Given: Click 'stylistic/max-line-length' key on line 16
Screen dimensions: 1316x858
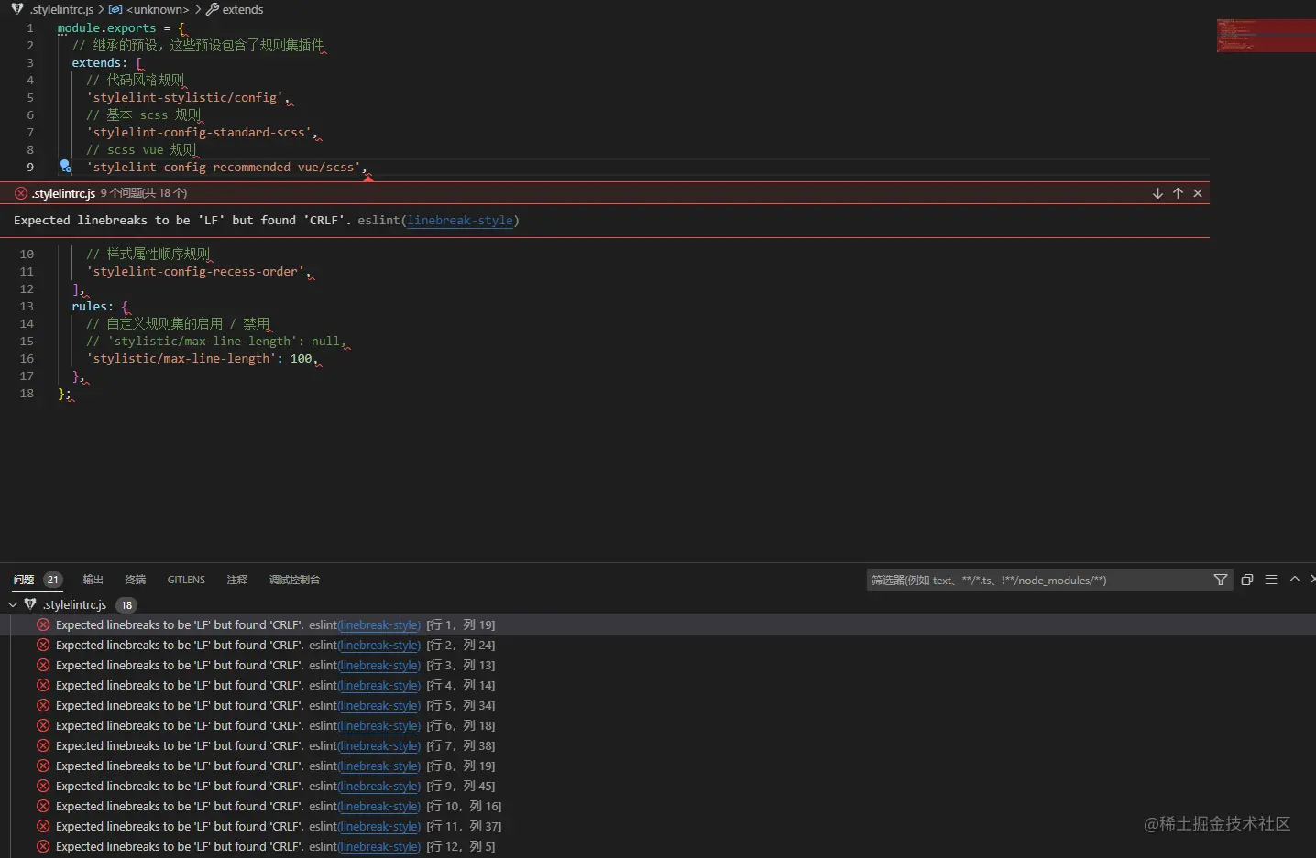Looking at the screenshot, I should click(x=181, y=358).
